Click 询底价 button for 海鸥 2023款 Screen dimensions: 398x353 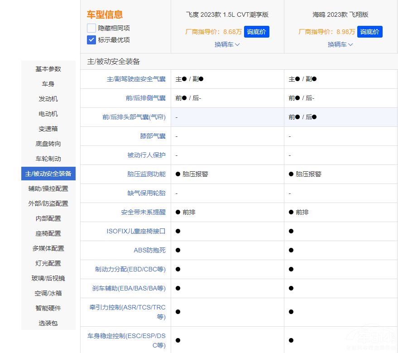(370, 32)
